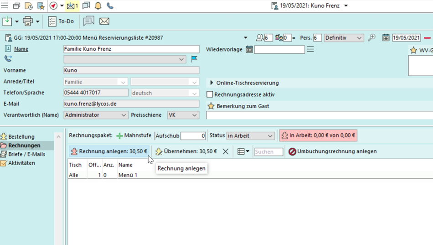The height and width of the screenshot is (245, 433).
Task: Open the envelope email icon in toolbar
Action: tap(104, 21)
